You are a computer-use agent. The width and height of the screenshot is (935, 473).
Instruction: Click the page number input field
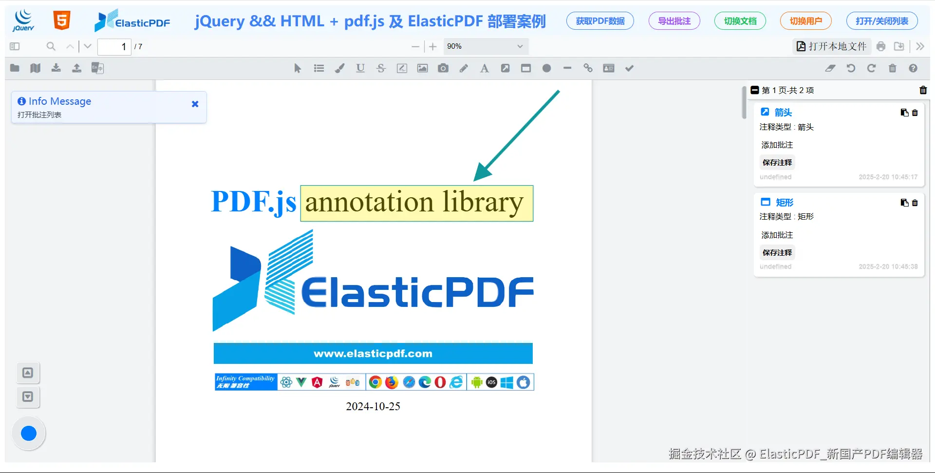pos(114,47)
